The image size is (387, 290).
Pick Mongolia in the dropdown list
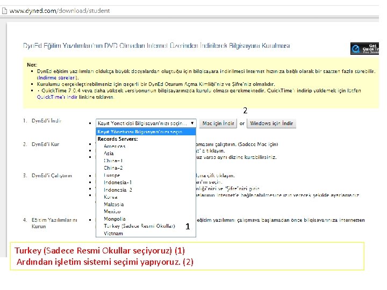(114, 219)
